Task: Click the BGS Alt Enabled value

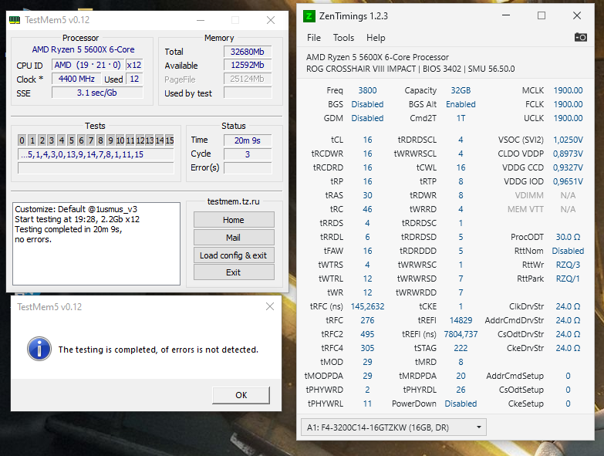Action: (x=461, y=104)
